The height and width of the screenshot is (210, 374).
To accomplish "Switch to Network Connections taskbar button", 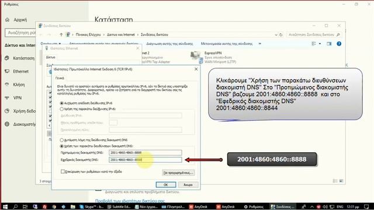I will pyautogui.click(x=283, y=206).
